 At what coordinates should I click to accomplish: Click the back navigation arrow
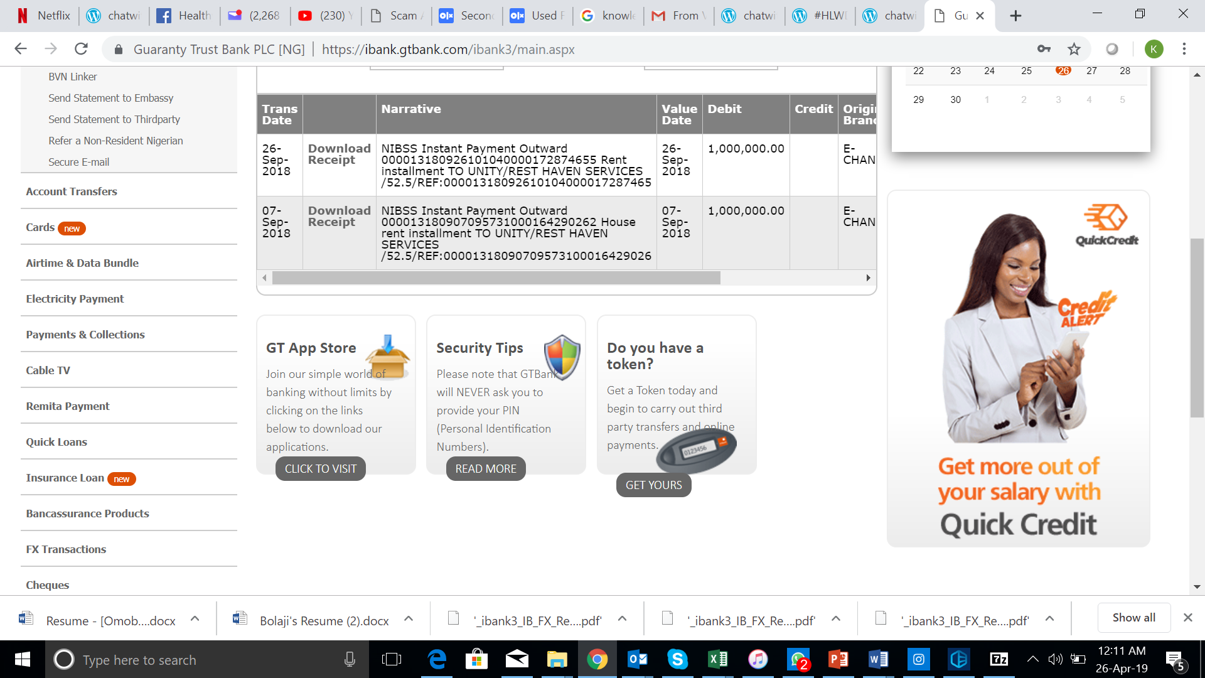click(21, 49)
